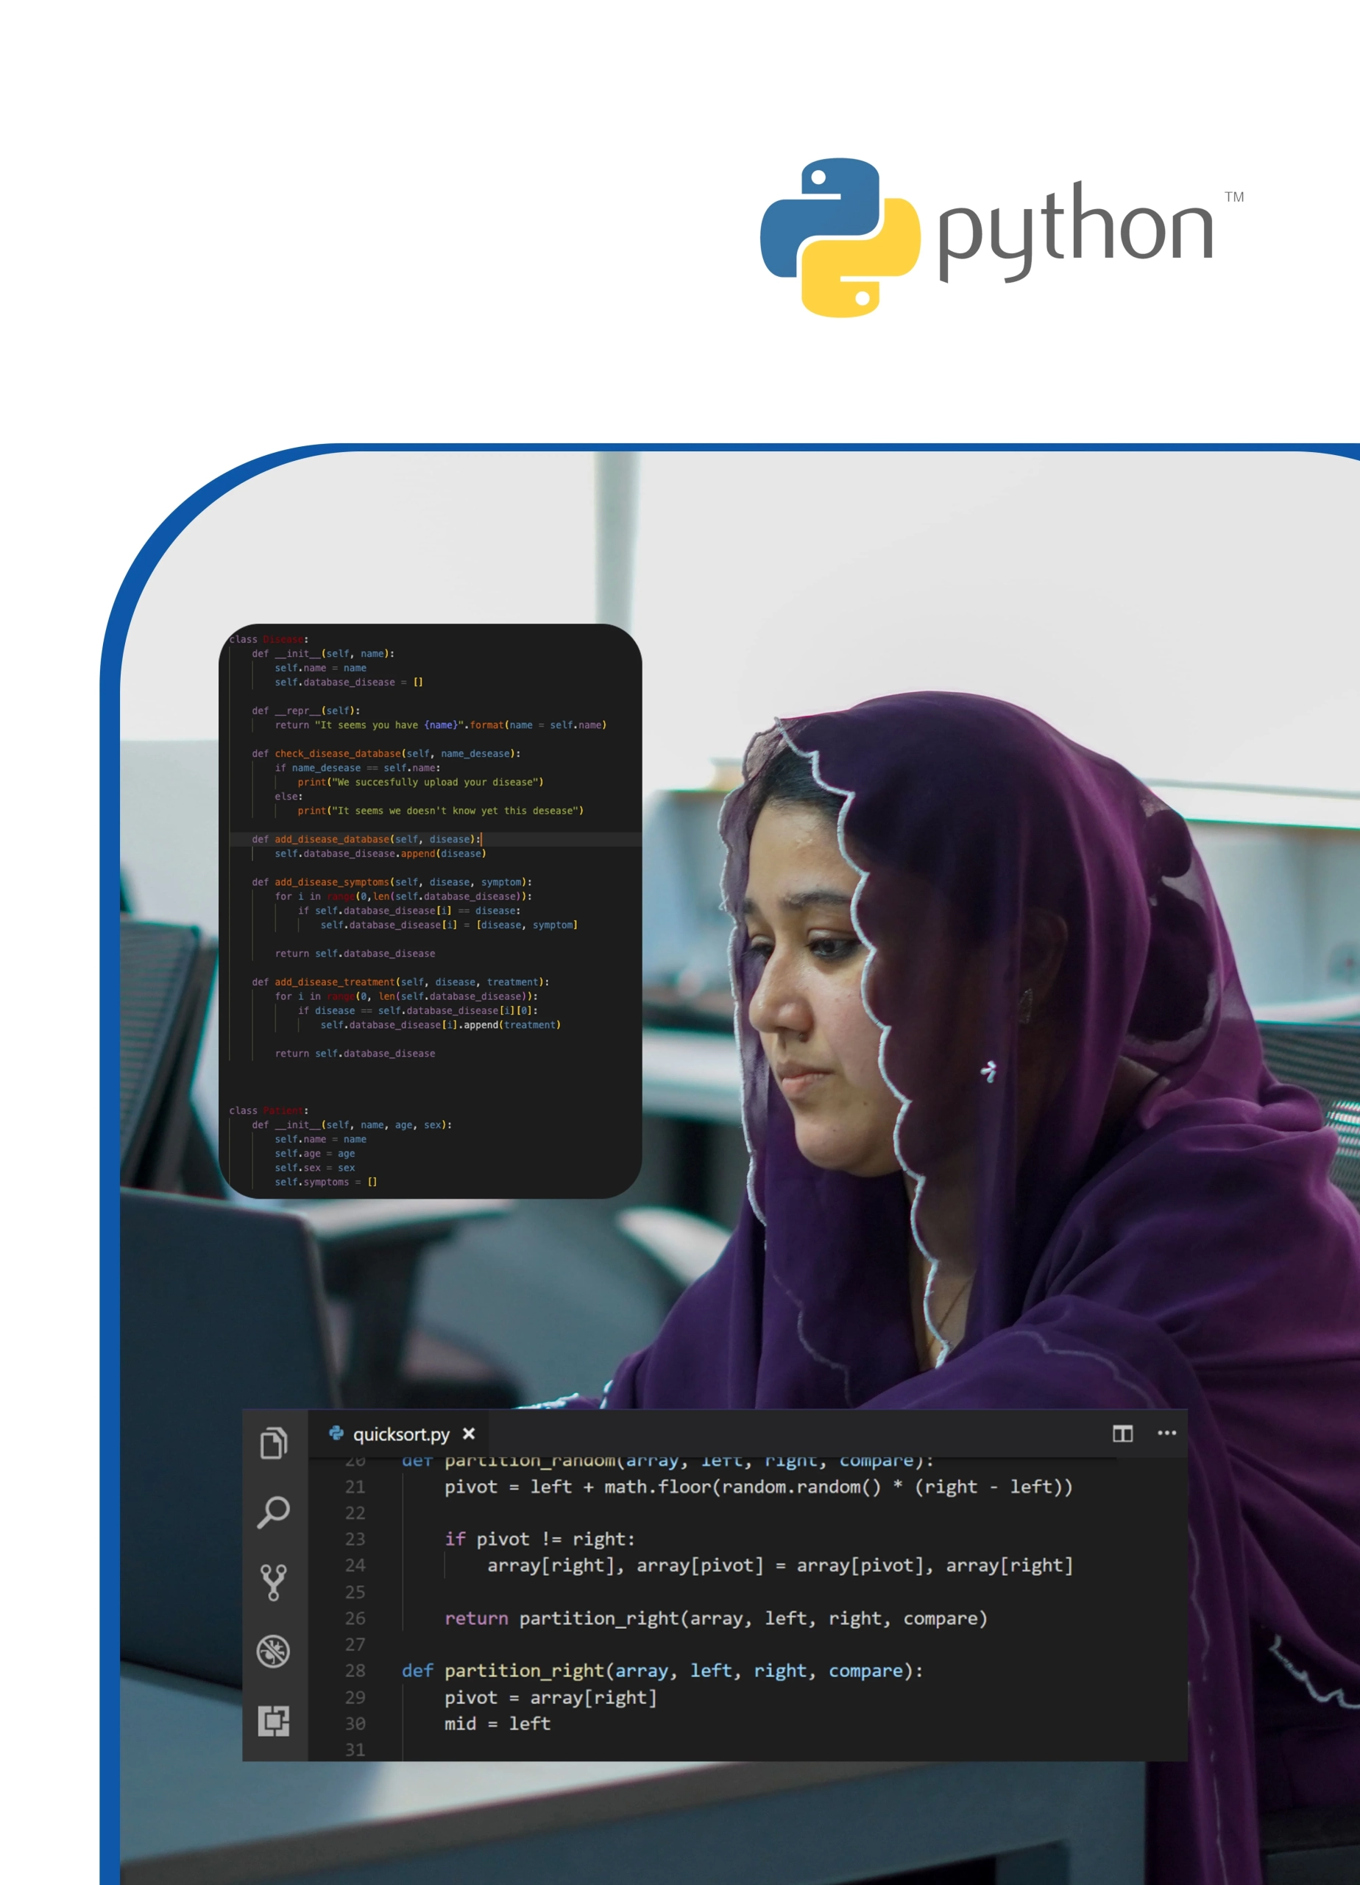This screenshot has width=1360, height=1885.
Task: Click the 'def partition_right' function definition
Action: pos(662,1671)
